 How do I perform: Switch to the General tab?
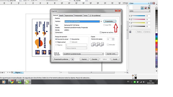[x=55, y=15]
